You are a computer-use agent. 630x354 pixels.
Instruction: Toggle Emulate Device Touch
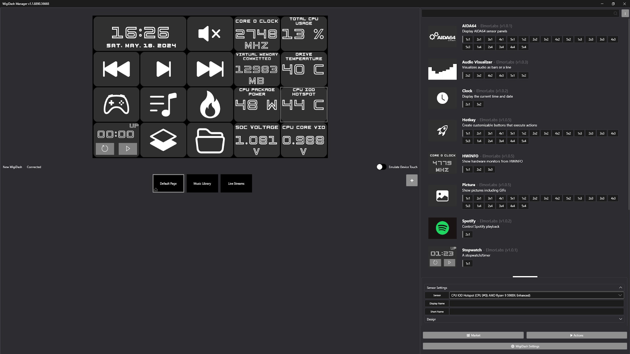(381, 167)
